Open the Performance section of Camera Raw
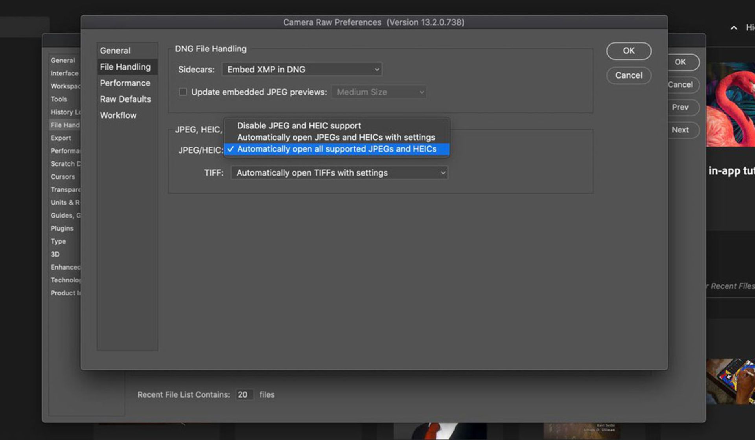 click(x=125, y=83)
